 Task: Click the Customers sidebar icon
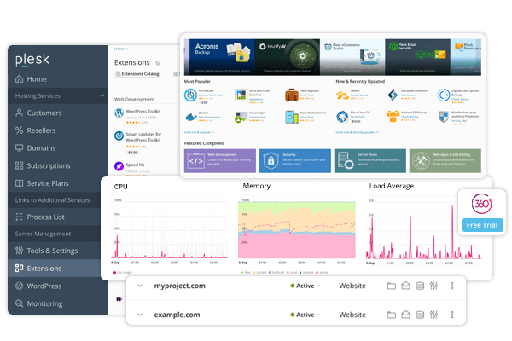click(x=20, y=113)
